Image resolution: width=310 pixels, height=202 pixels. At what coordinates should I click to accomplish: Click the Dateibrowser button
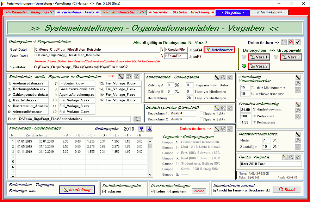pyautogui.click(x=219, y=50)
